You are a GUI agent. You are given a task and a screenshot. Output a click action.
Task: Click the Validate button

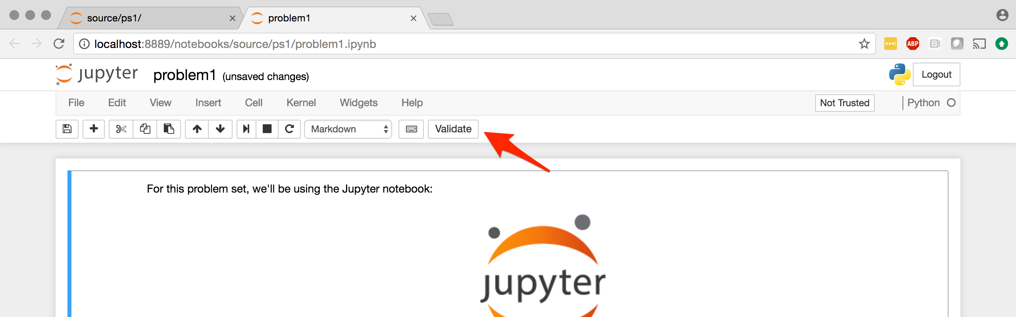pyautogui.click(x=453, y=129)
